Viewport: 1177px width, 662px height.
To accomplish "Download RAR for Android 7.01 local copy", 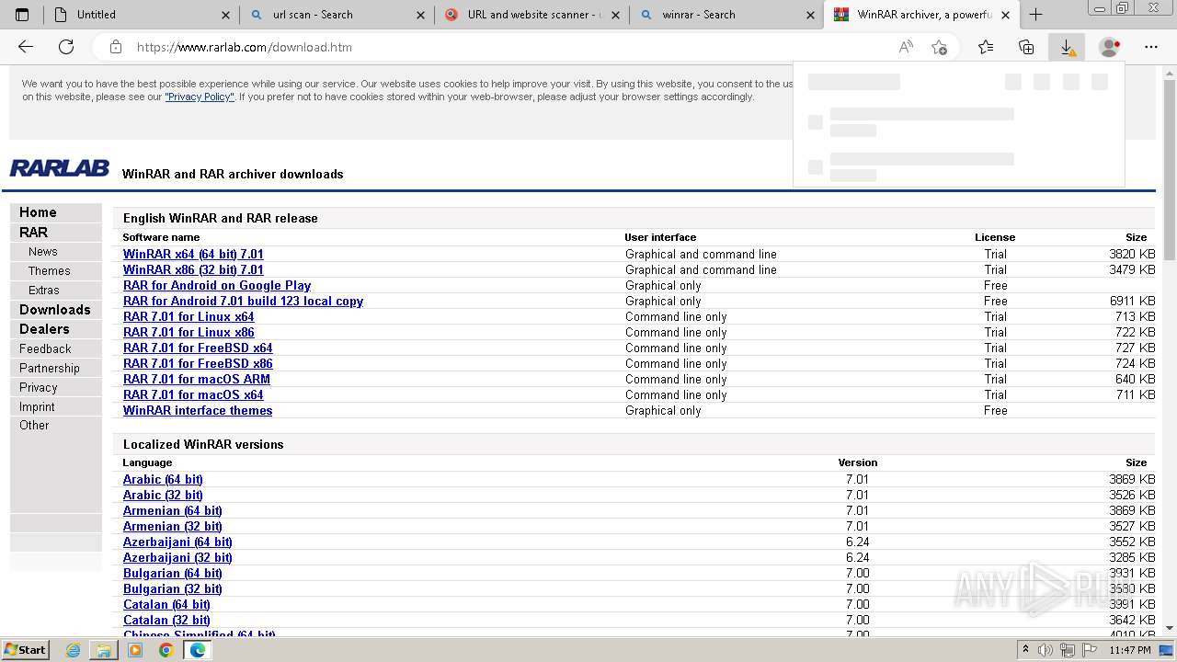I will tap(243, 301).
